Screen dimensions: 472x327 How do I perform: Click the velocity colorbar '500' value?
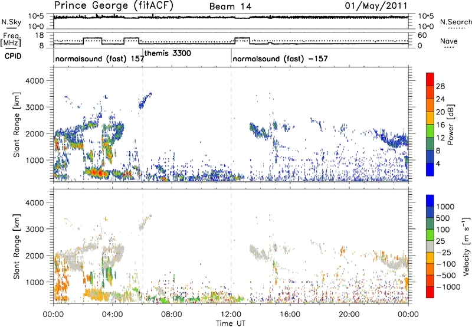tap(444, 218)
